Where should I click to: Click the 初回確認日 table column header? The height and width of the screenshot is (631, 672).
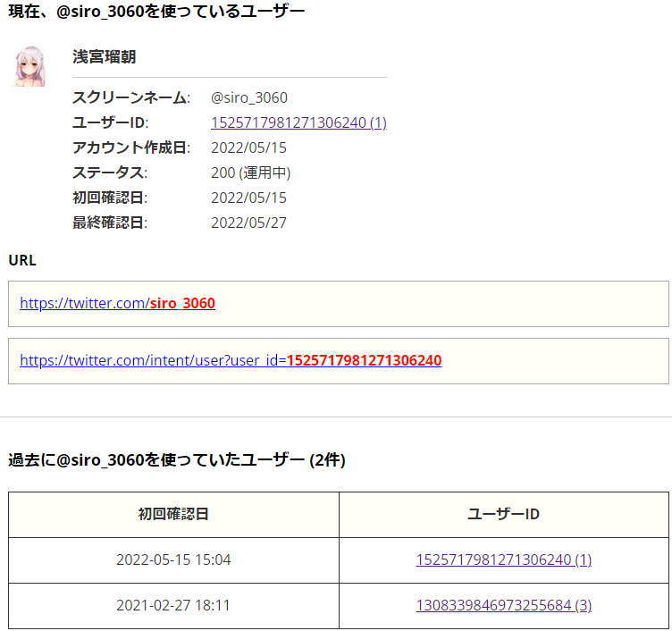(x=173, y=515)
